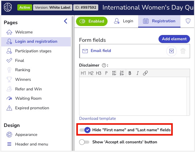
Task: Insert bulleted list in Disclaimer editor
Action: pyautogui.click(x=114, y=73)
